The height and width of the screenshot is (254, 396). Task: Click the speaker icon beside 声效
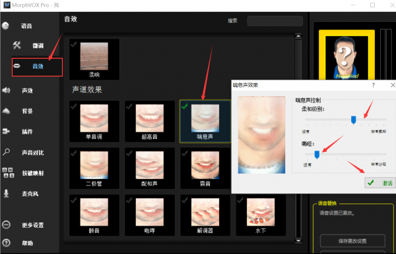(x=6, y=90)
